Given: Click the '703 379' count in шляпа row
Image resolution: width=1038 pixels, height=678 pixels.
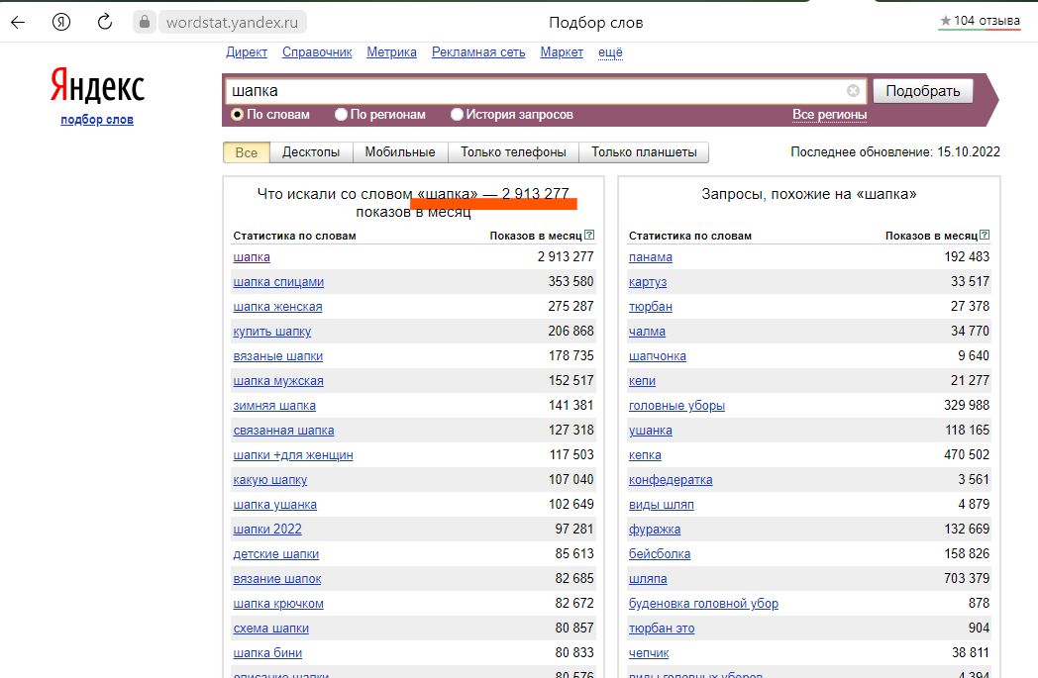Looking at the screenshot, I should pos(967,578).
